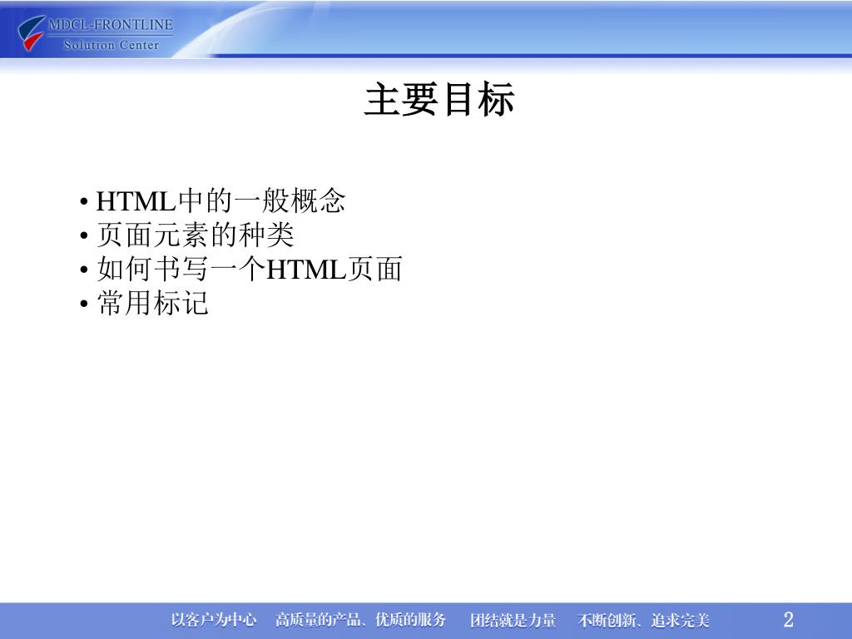
Task: Click the 'MDCL-FRONTLINE' header text
Action: tap(111, 25)
